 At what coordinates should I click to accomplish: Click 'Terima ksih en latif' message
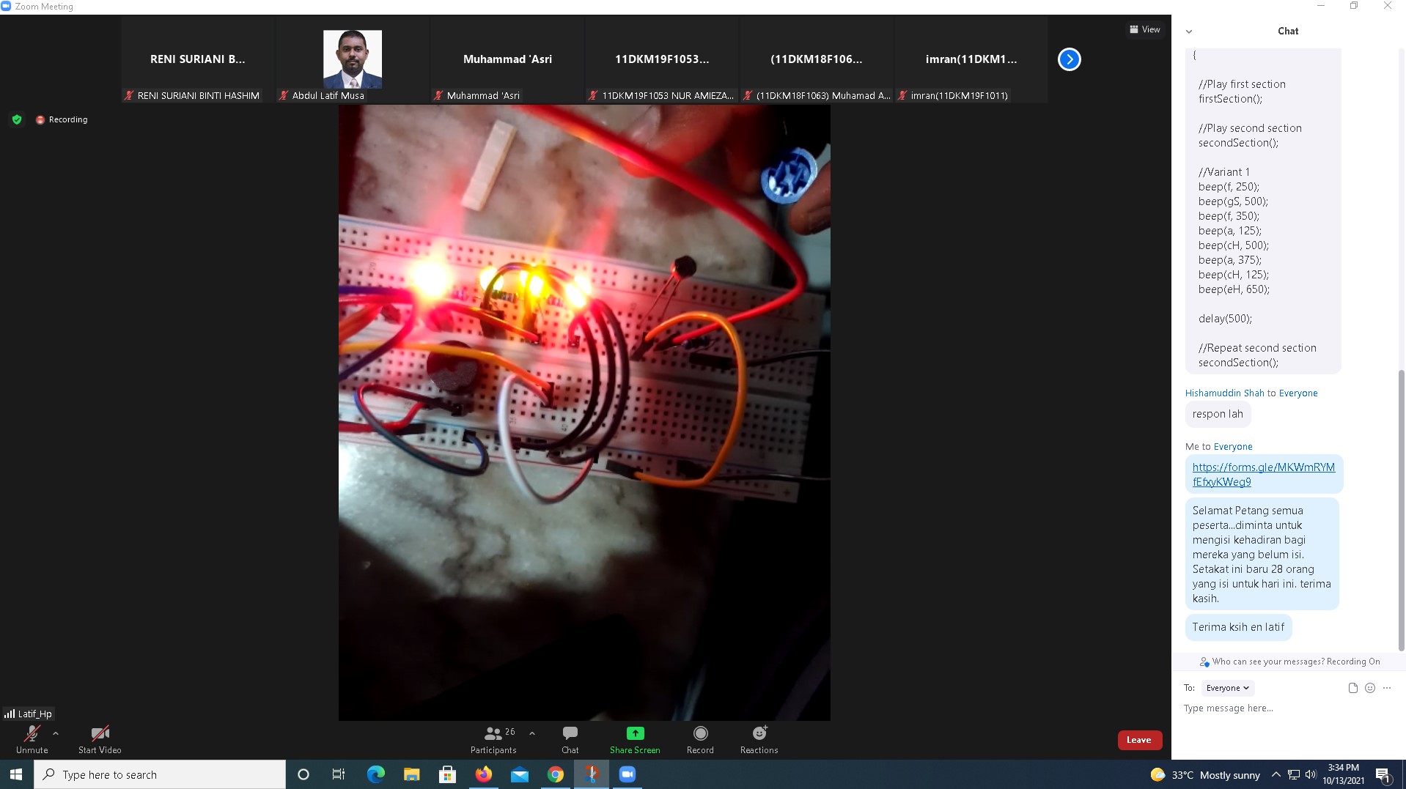(x=1238, y=627)
